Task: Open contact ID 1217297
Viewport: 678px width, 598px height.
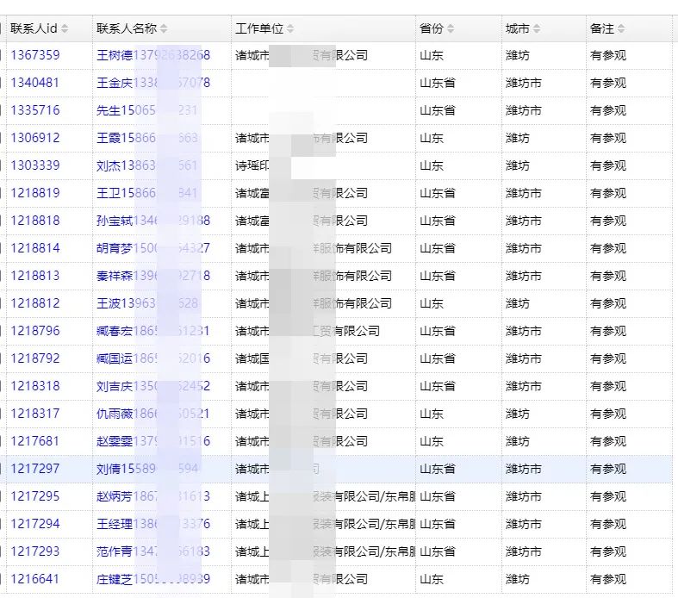Action: [x=35, y=469]
